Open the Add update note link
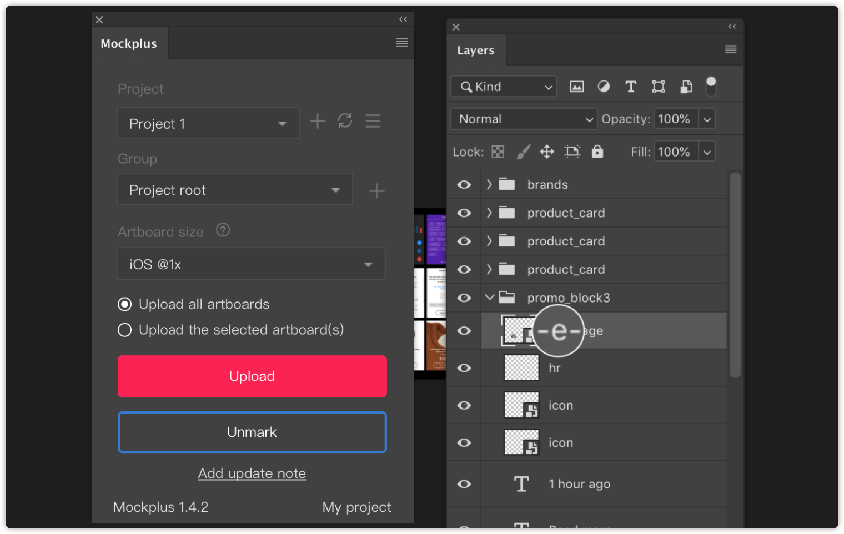 click(252, 473)
